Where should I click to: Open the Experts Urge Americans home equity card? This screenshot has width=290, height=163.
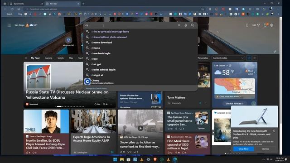click(x=93, y=132)
